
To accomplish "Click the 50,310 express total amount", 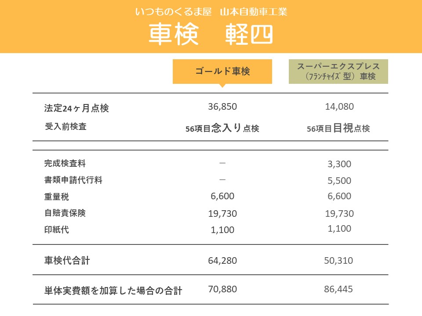I will [338, 261].
